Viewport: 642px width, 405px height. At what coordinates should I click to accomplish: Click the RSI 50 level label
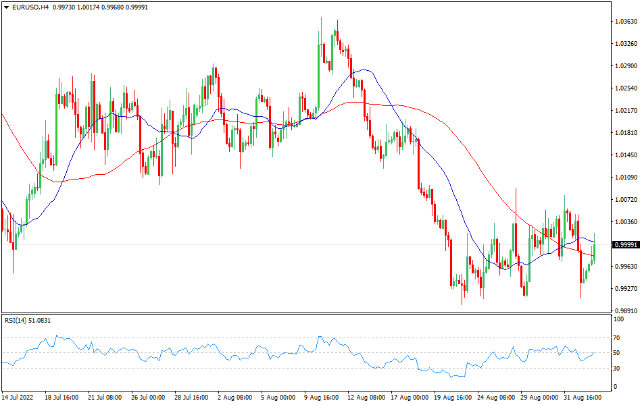click(x=616, y=353)
